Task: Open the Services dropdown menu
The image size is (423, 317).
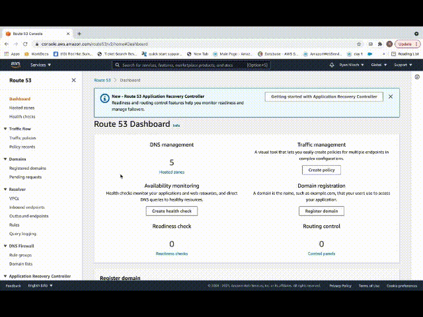Action: coord(40,65)
